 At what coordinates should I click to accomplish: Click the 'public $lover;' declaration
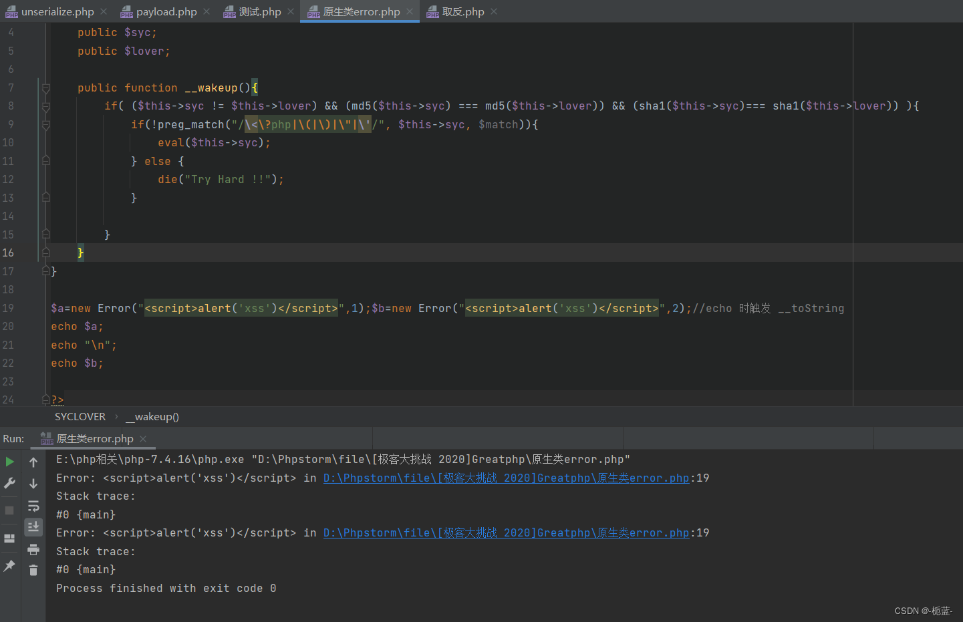point(124,51)
